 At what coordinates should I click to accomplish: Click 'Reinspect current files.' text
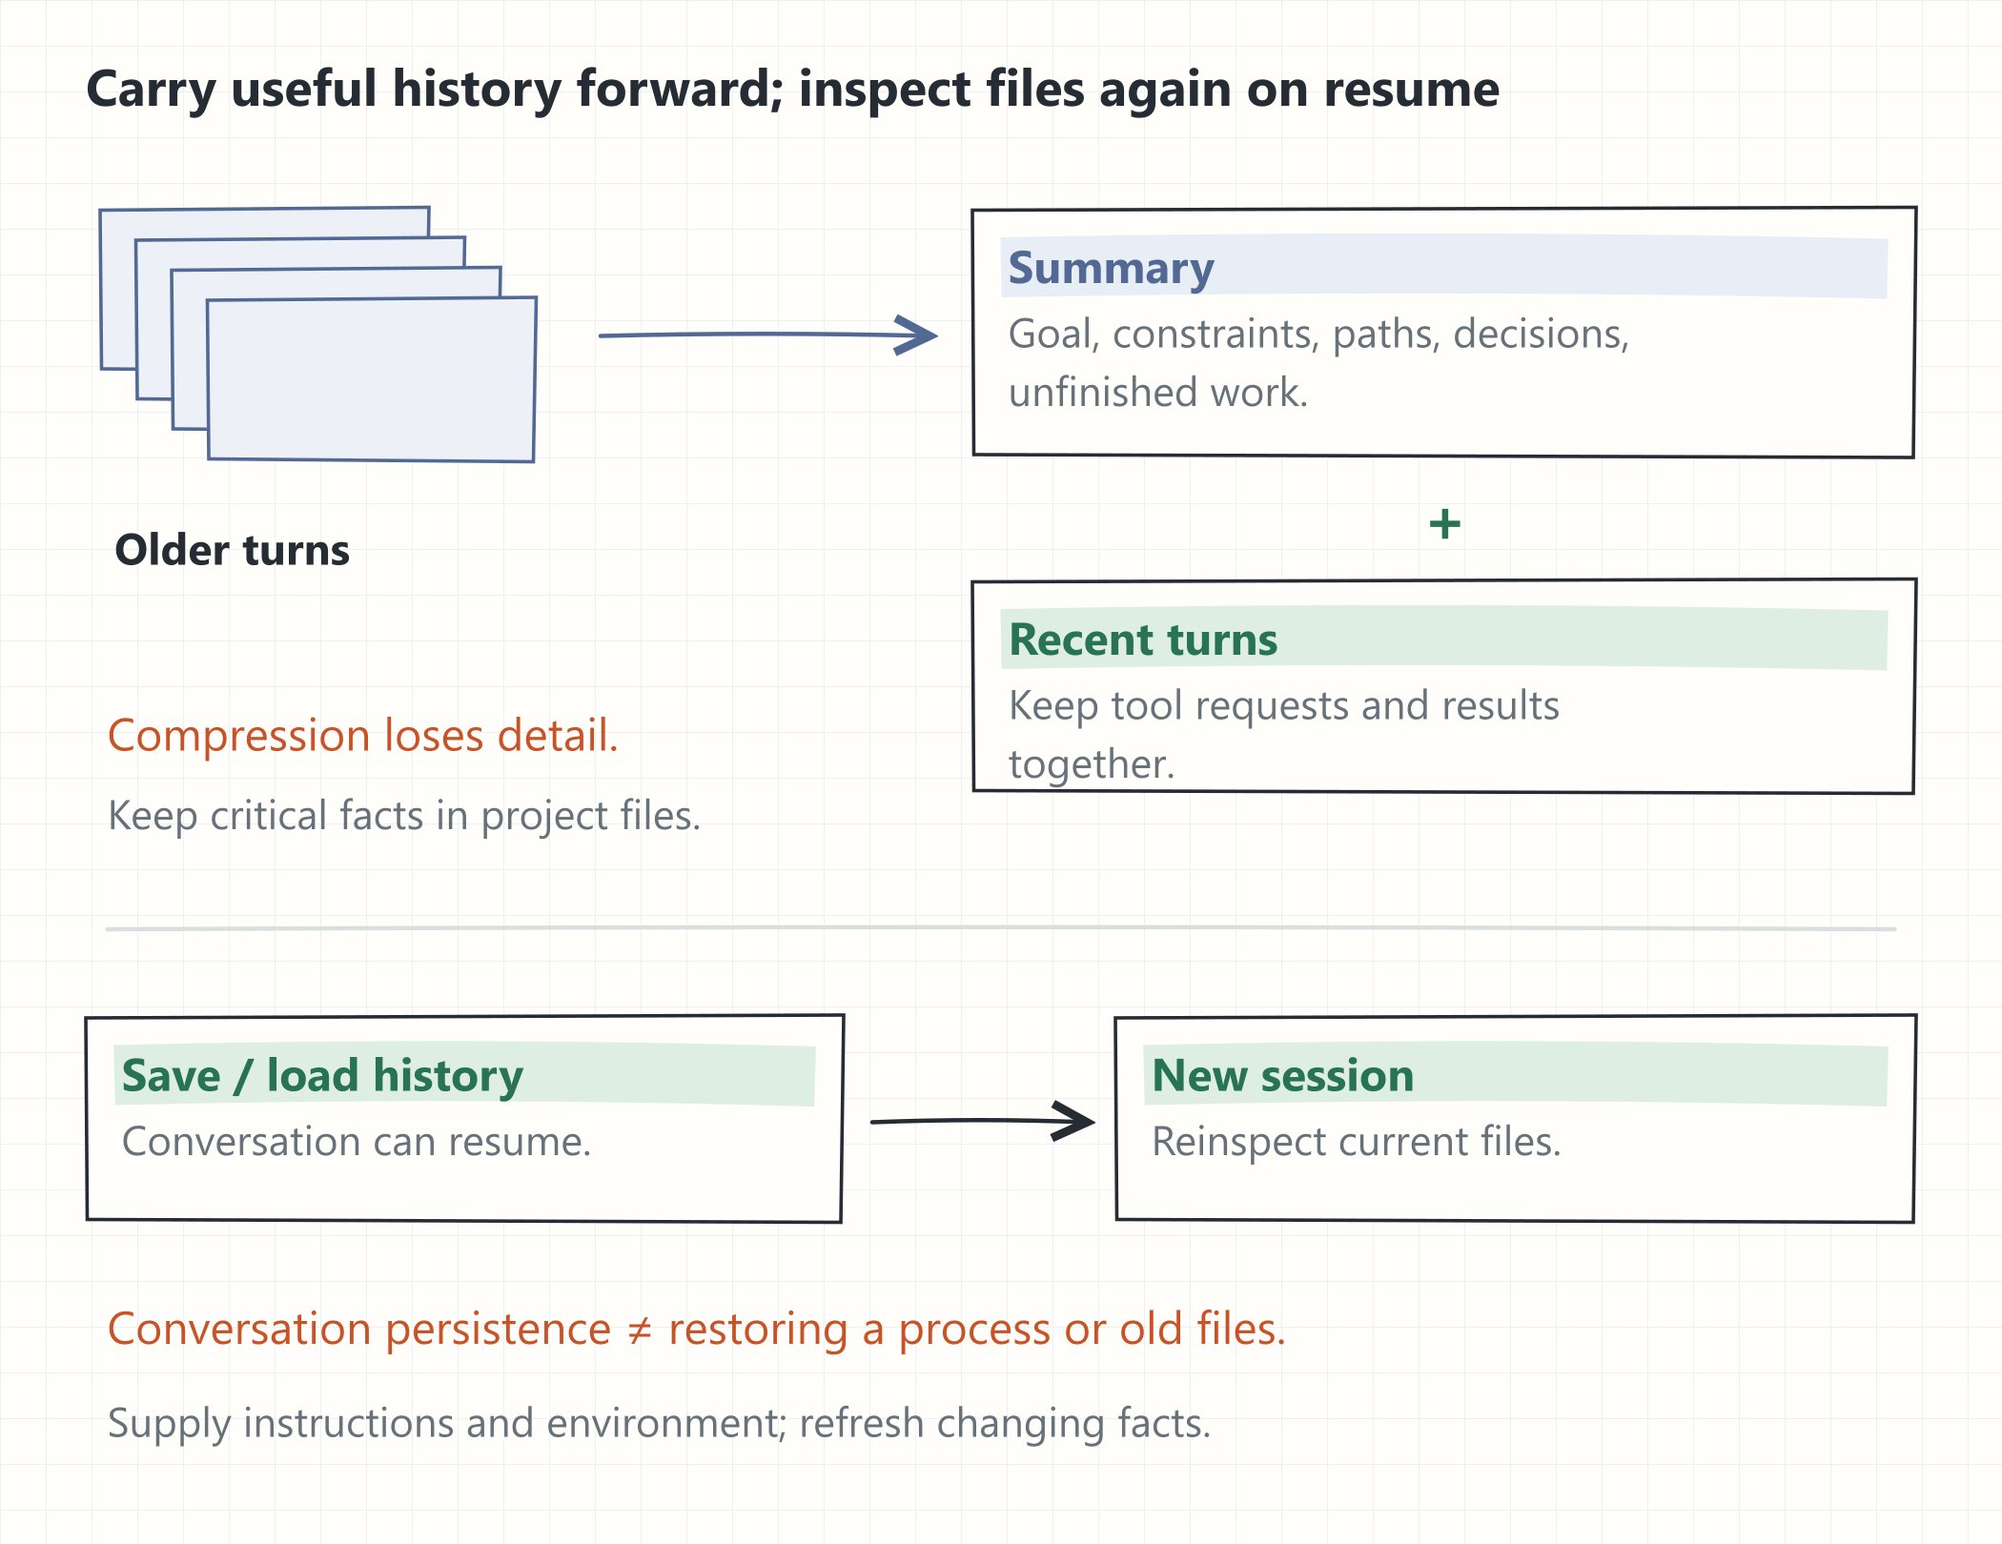click(x=1356, y=1142)
